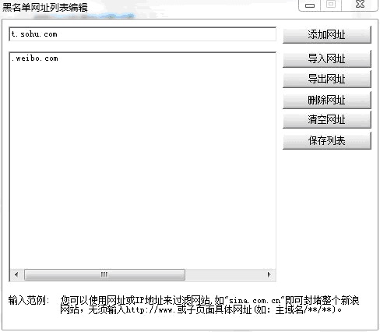Click the list's right scroll arrow
The image size is (380, 332).
coord(269,274)
